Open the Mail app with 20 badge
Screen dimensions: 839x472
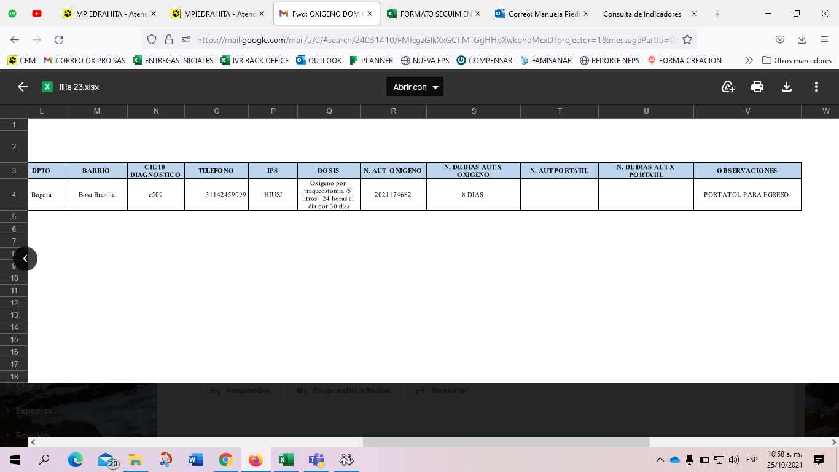tap(107, 459)
